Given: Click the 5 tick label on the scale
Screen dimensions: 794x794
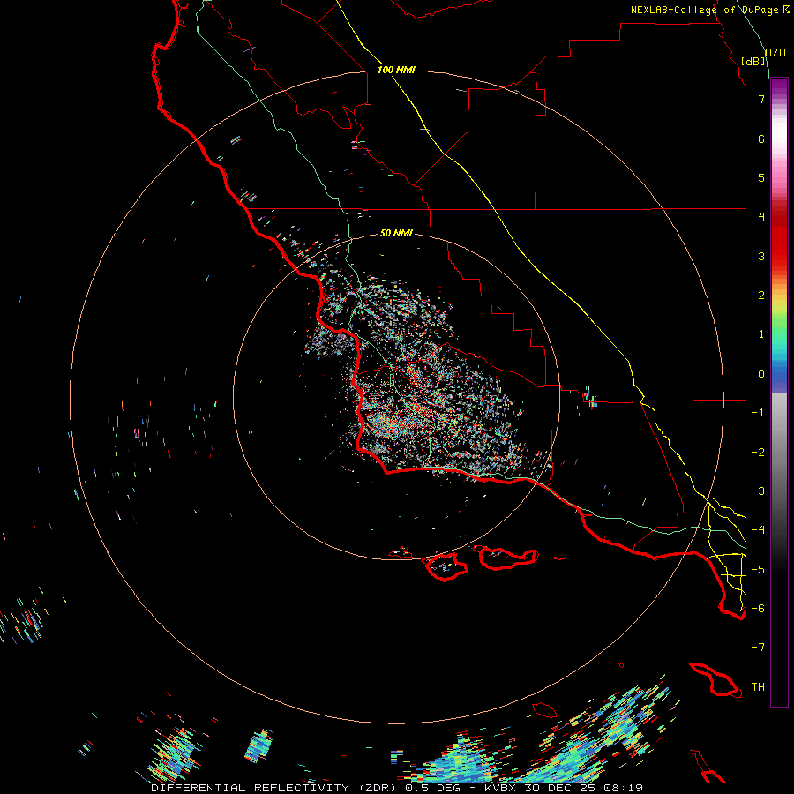Looking at the screenshot, I should tap(761, 177).
